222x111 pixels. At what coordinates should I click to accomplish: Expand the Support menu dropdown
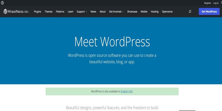[82, 12]
